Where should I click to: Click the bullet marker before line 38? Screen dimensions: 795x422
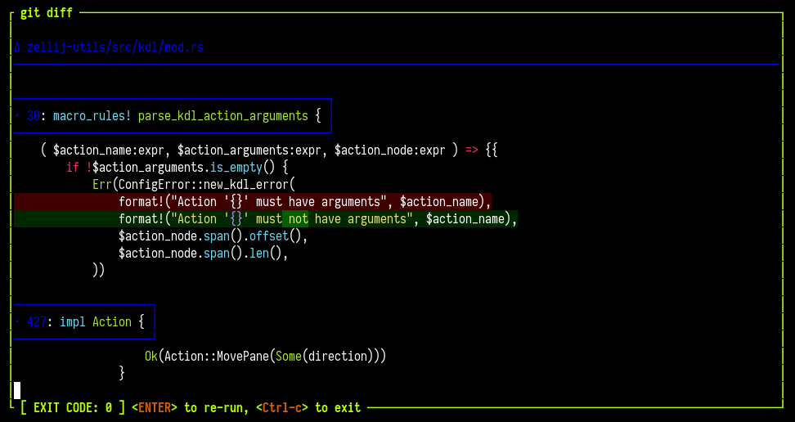tap(17, 116)
